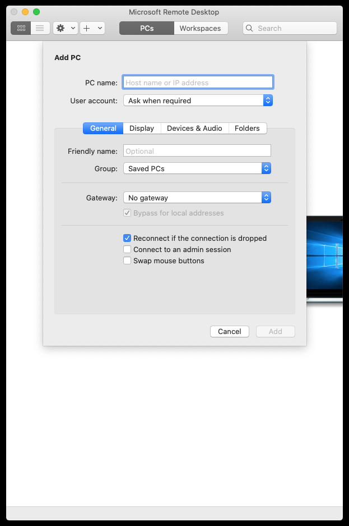The image size is (349, 526).
Task: Switch to grid view icon
Action: point(21,28)
